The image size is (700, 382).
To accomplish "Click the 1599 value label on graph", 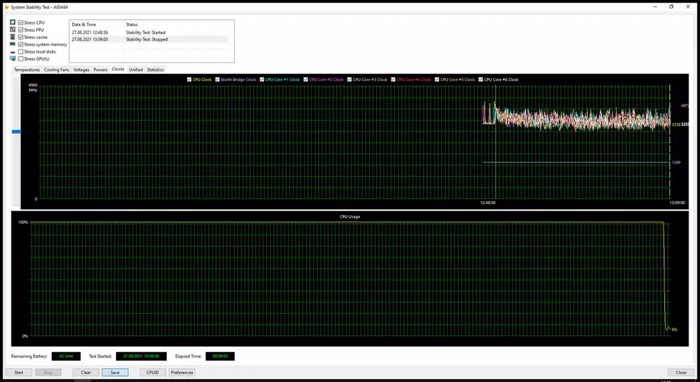I will click(x=676, y=162).
